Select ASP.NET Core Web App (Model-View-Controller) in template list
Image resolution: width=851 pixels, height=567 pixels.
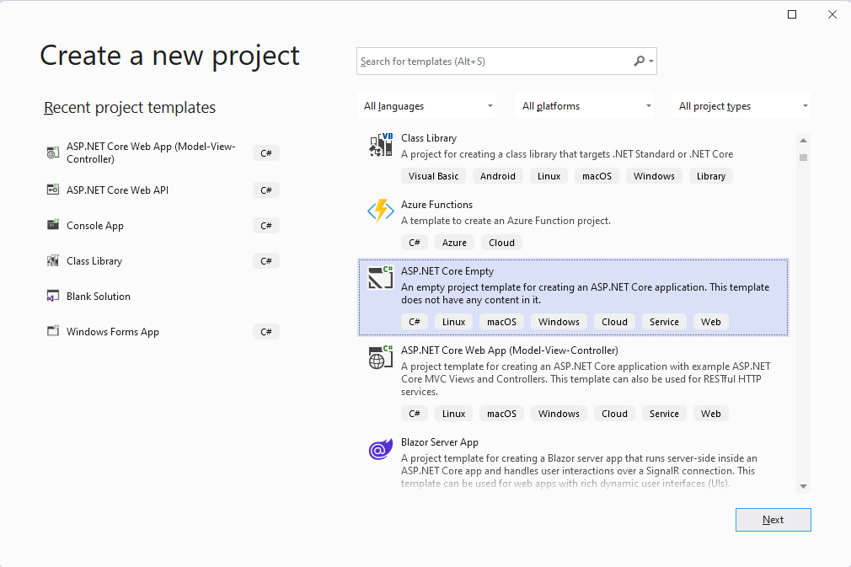[510, 350]
